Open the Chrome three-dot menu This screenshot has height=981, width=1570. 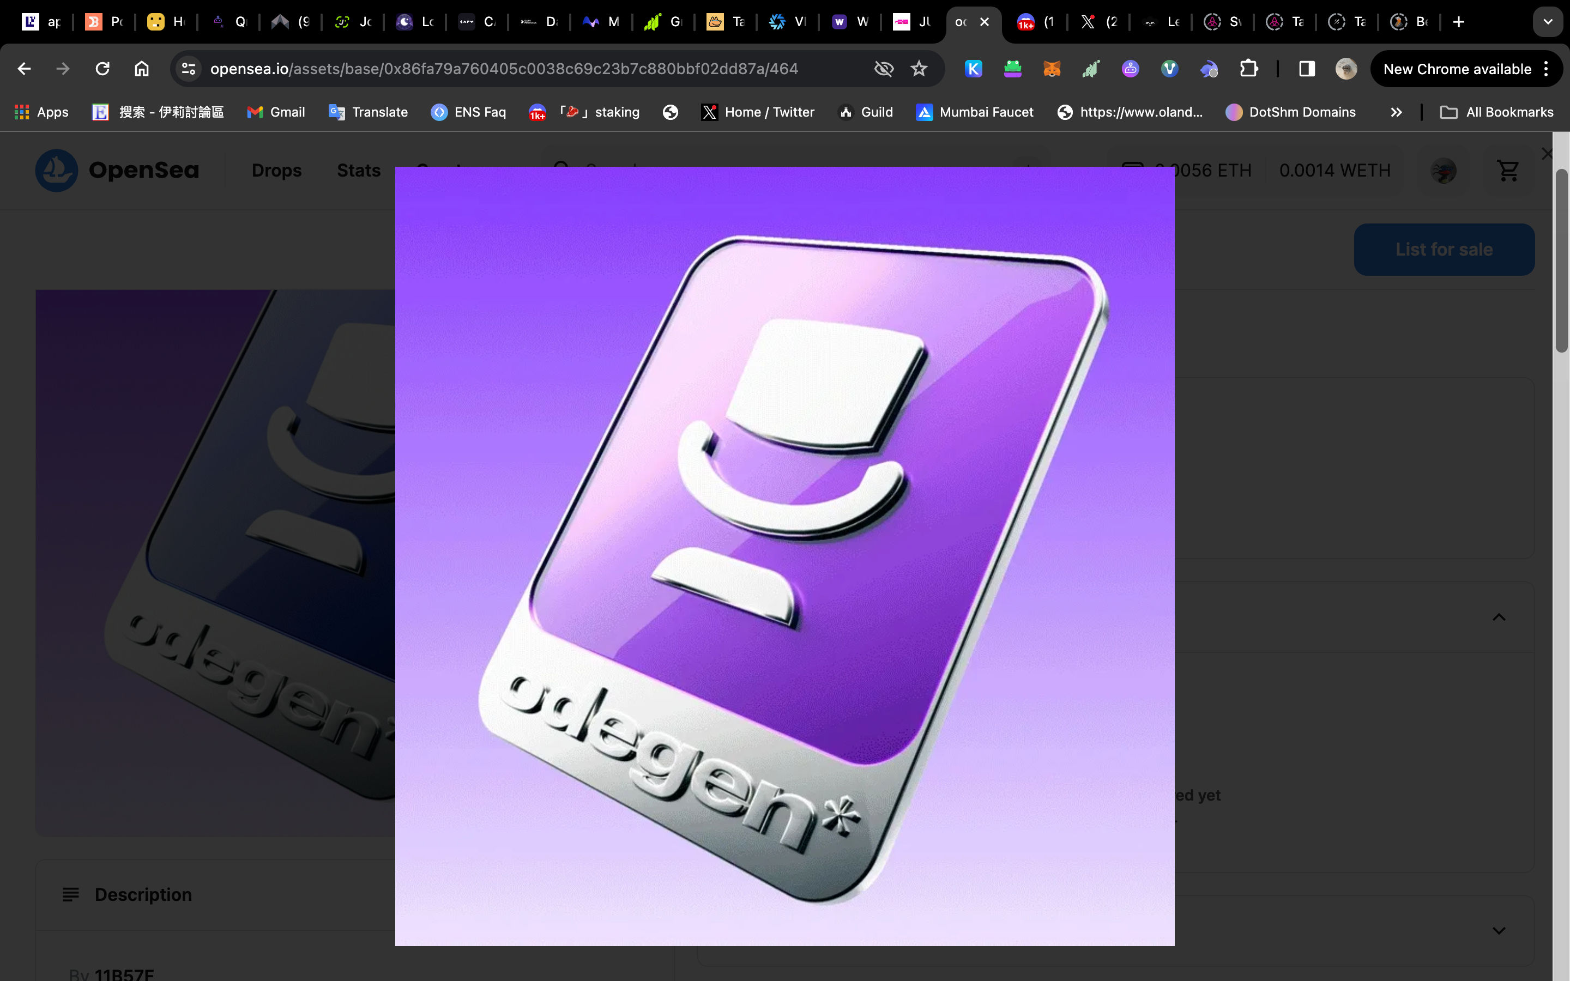point(1547,69)
